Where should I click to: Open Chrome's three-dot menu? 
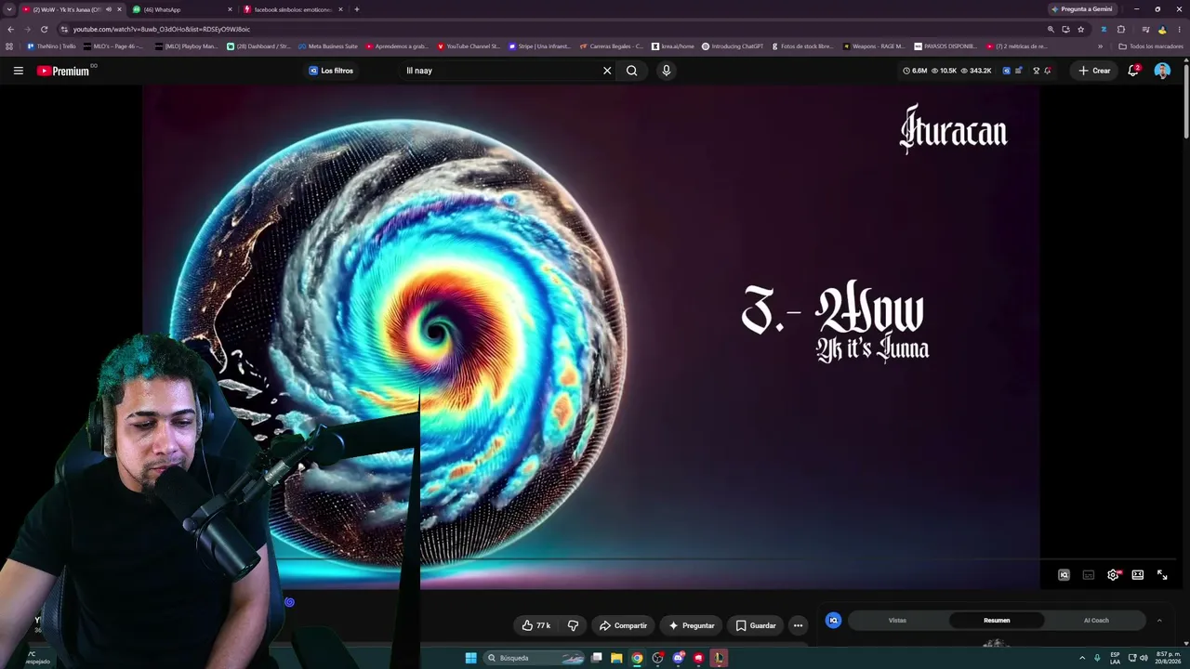click(1179, 30)
